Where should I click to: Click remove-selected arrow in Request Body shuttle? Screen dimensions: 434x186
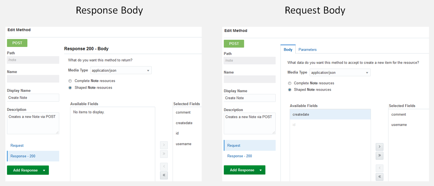(x=380, y=168)
